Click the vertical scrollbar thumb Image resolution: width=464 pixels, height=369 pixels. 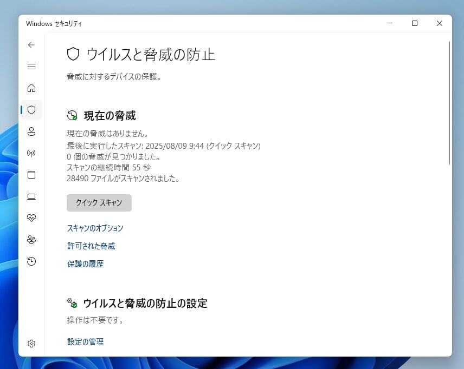449,103
